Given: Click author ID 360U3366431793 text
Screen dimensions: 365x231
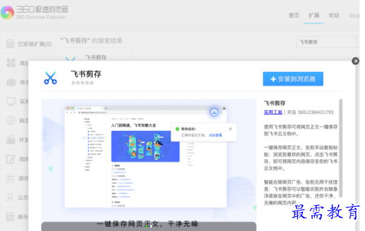Looking at the screenshot, I should click(x=316, y=112).
